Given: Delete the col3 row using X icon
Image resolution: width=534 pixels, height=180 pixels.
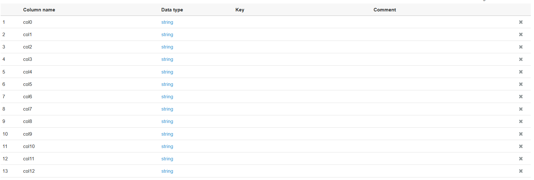Looking at the screenshot, I should (x=521, y=59).
